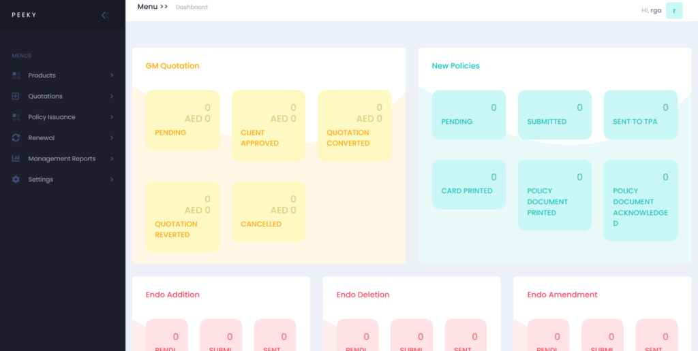The width and height of the screenshot is (698, 351).
Task: Open the Management Reports menu item
Action: click(x=61, y=158)
